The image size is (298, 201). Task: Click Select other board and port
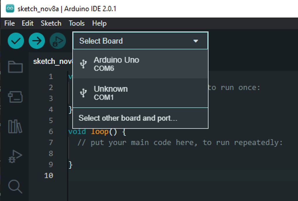[128, 118]
